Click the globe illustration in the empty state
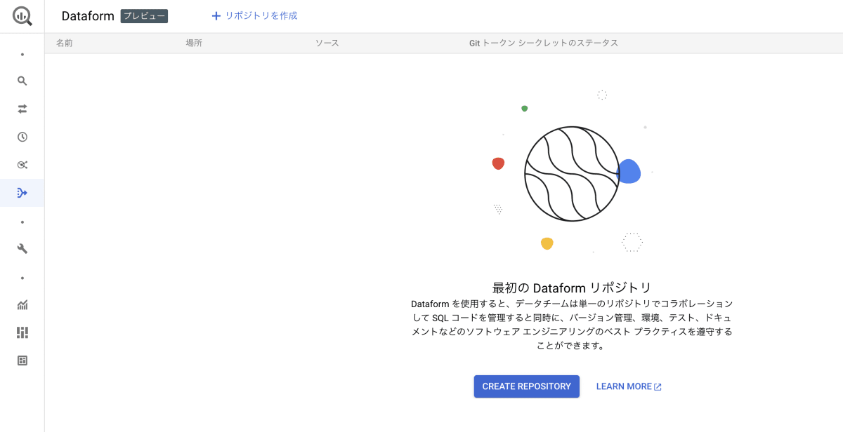The width and height of the screenshot is (843, 432). pyautogui.click(x=572, y=174)
